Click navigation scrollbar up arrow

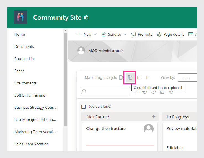(x=65, y=30)
